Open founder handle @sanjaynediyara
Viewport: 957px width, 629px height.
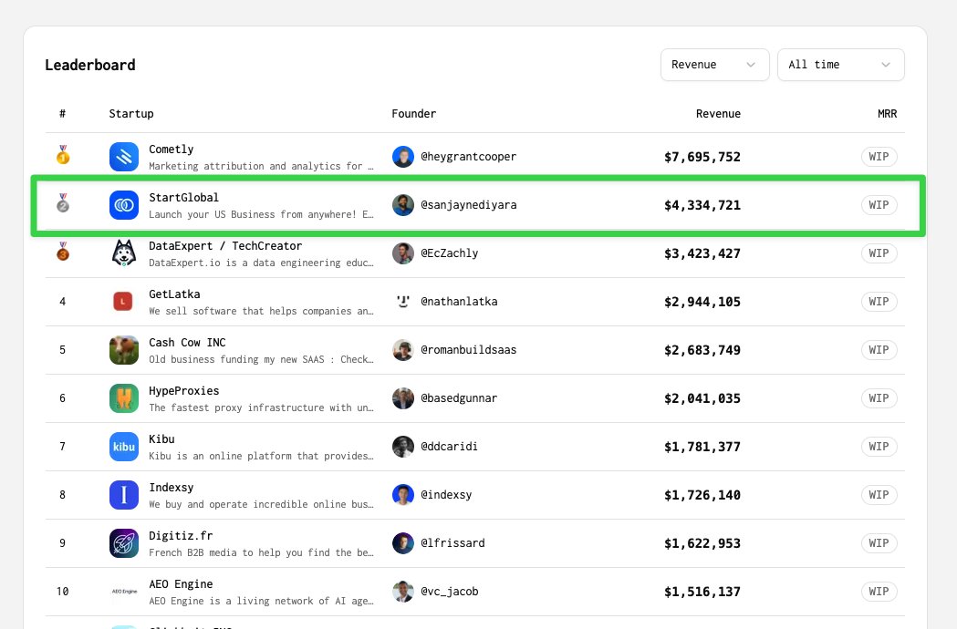point(469,205)
